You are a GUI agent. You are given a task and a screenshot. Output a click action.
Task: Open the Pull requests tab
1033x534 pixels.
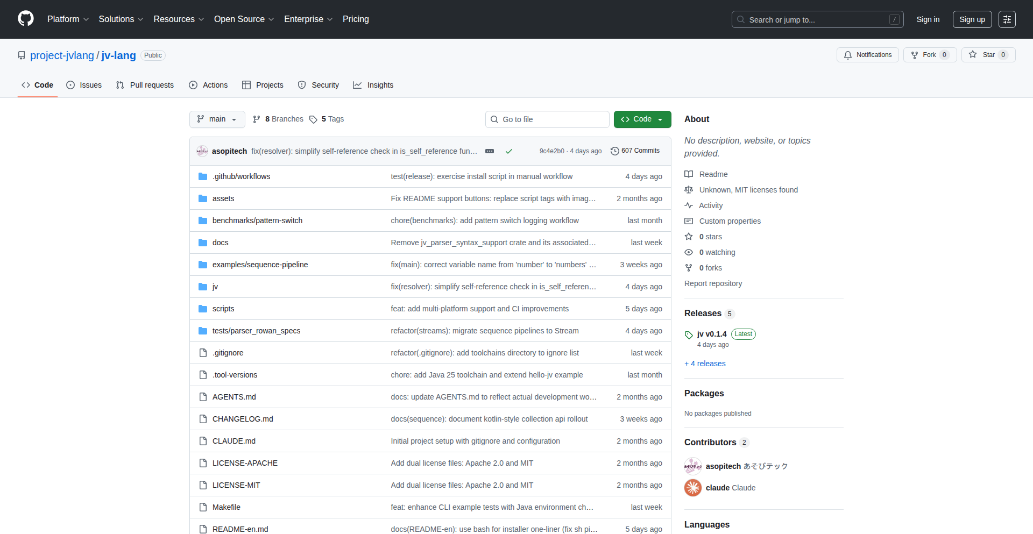145,85
